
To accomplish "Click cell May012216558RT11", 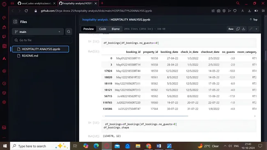I will (x=128, y=58).
